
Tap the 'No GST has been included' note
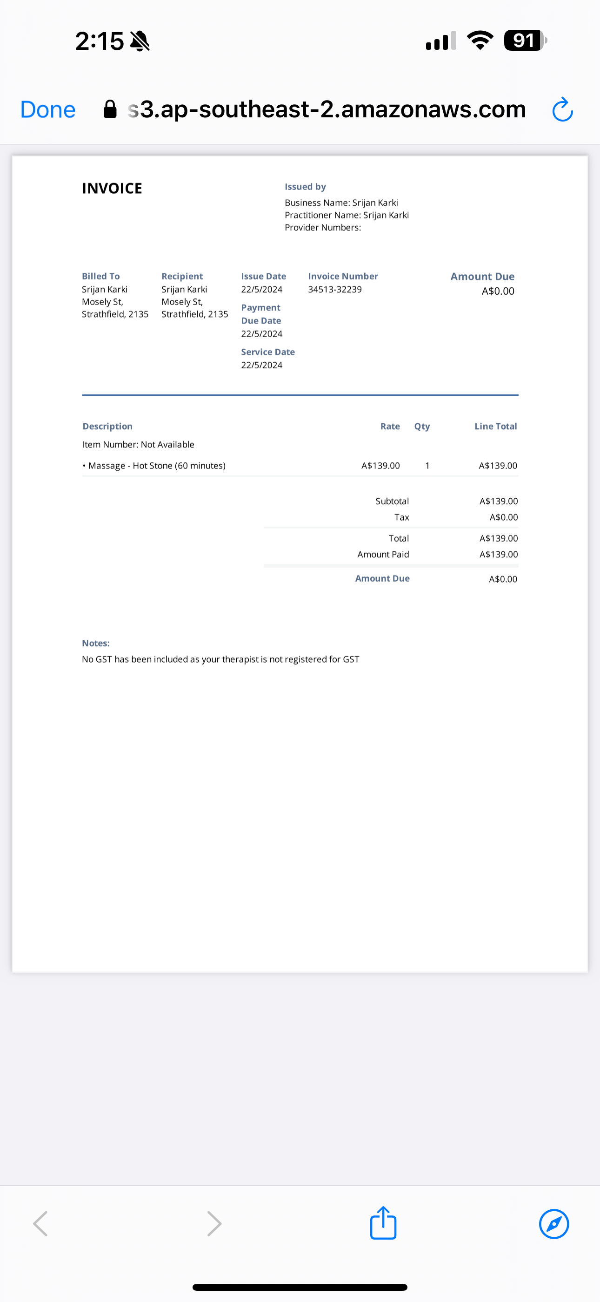[221, 659]
